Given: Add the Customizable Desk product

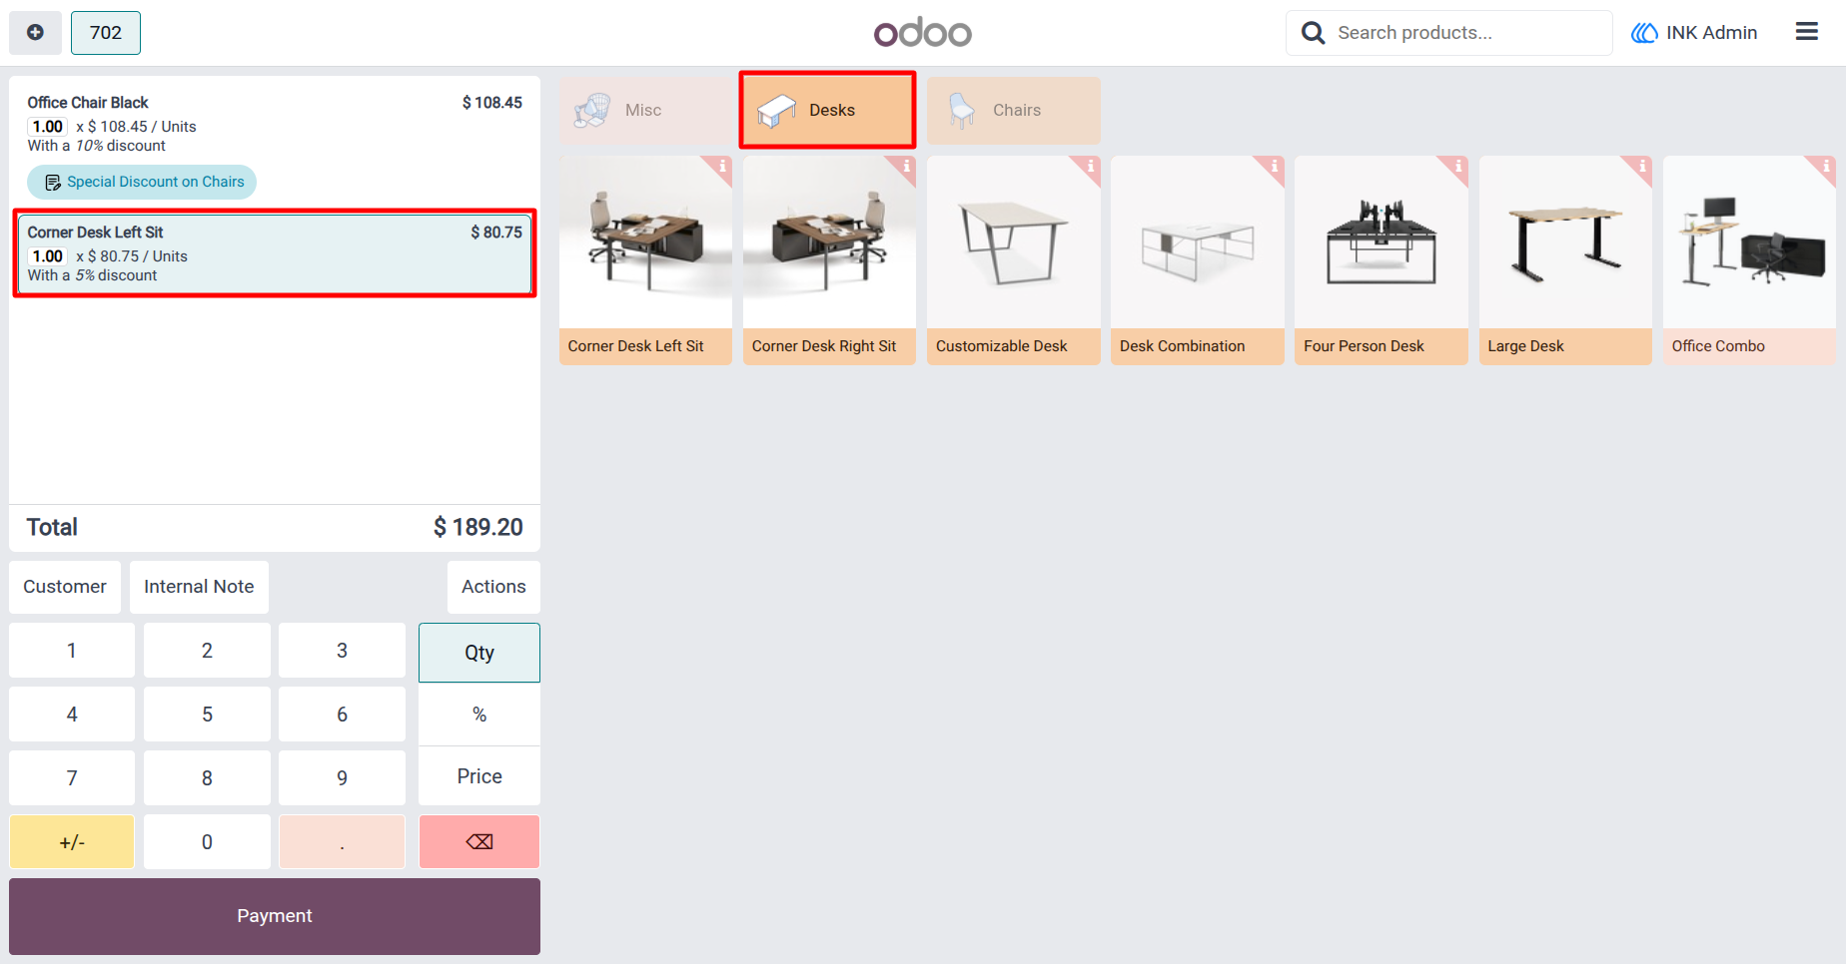Looking at the screenshot, I should click(1013, 260).
